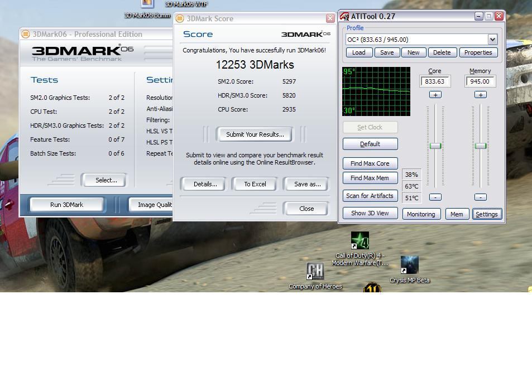Click Submit Your Results button

point(255,134)
